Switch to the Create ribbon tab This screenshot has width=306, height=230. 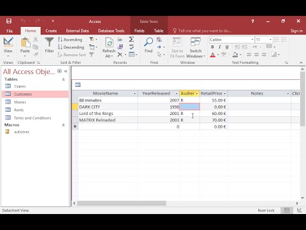pos(51,31)
